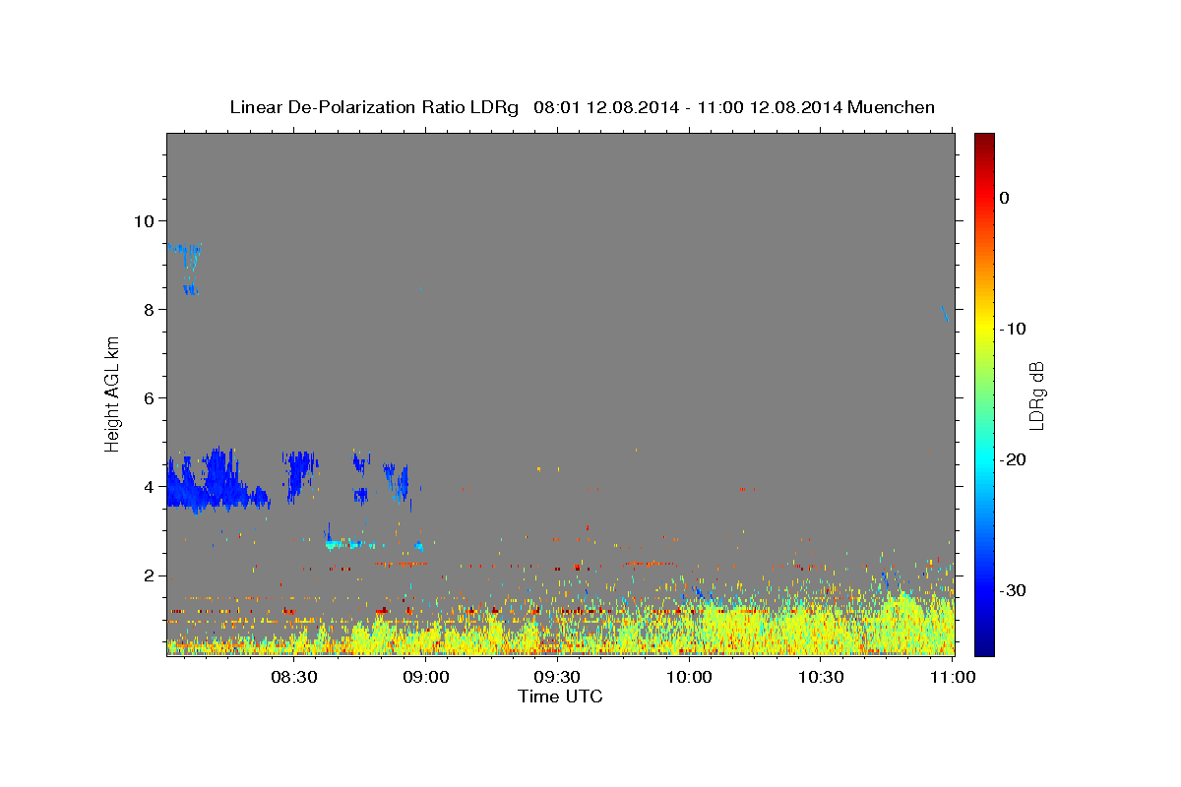Click the plot title 'Linear De-Polarization Ratio LDRg'
The height and width of the screenshot is (787, 1181).
click(374, 107)
